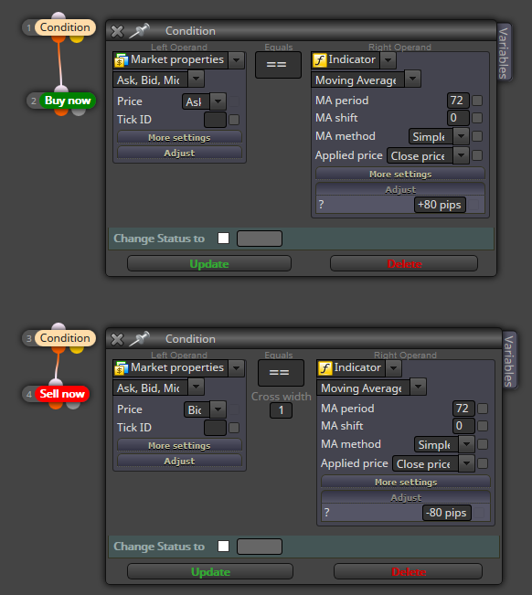The image size is (532, 595).
Task: Open MA method Simple dropdown in lower panel
Action: (467, 444)
